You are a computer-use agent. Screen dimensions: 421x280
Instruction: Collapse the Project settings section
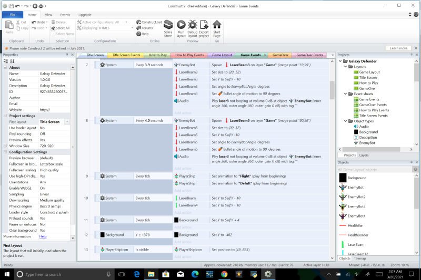[x=5, y=116]
